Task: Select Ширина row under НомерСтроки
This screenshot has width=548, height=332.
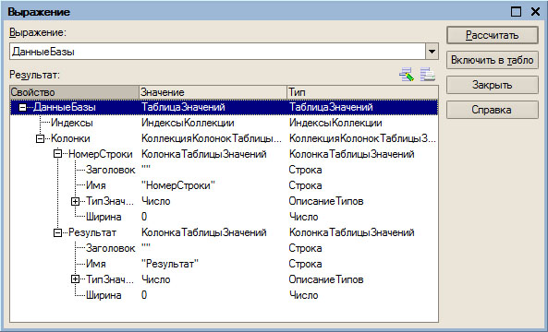Action: pyautogui.click(x=224, y=217)
